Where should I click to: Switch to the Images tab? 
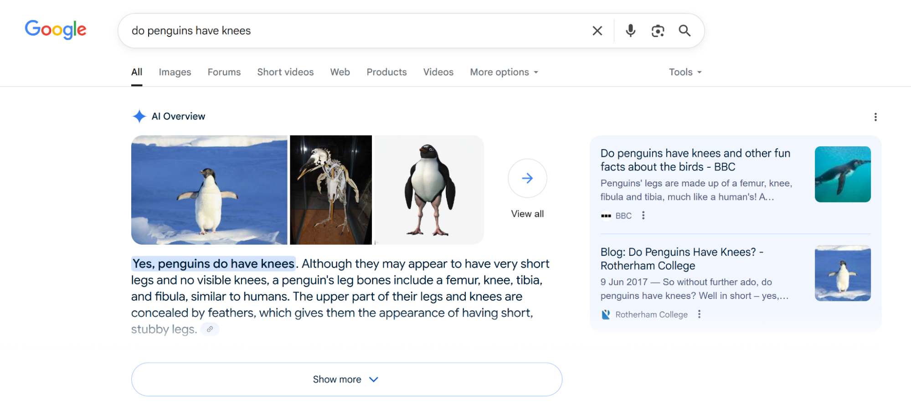coord(175,72)
